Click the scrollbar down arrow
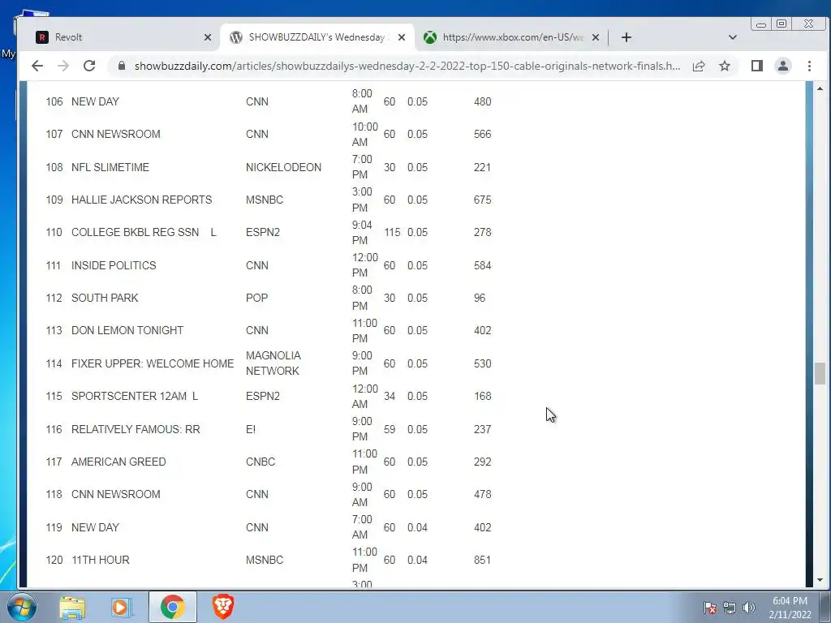831x623 pixels. coord(820,580)
